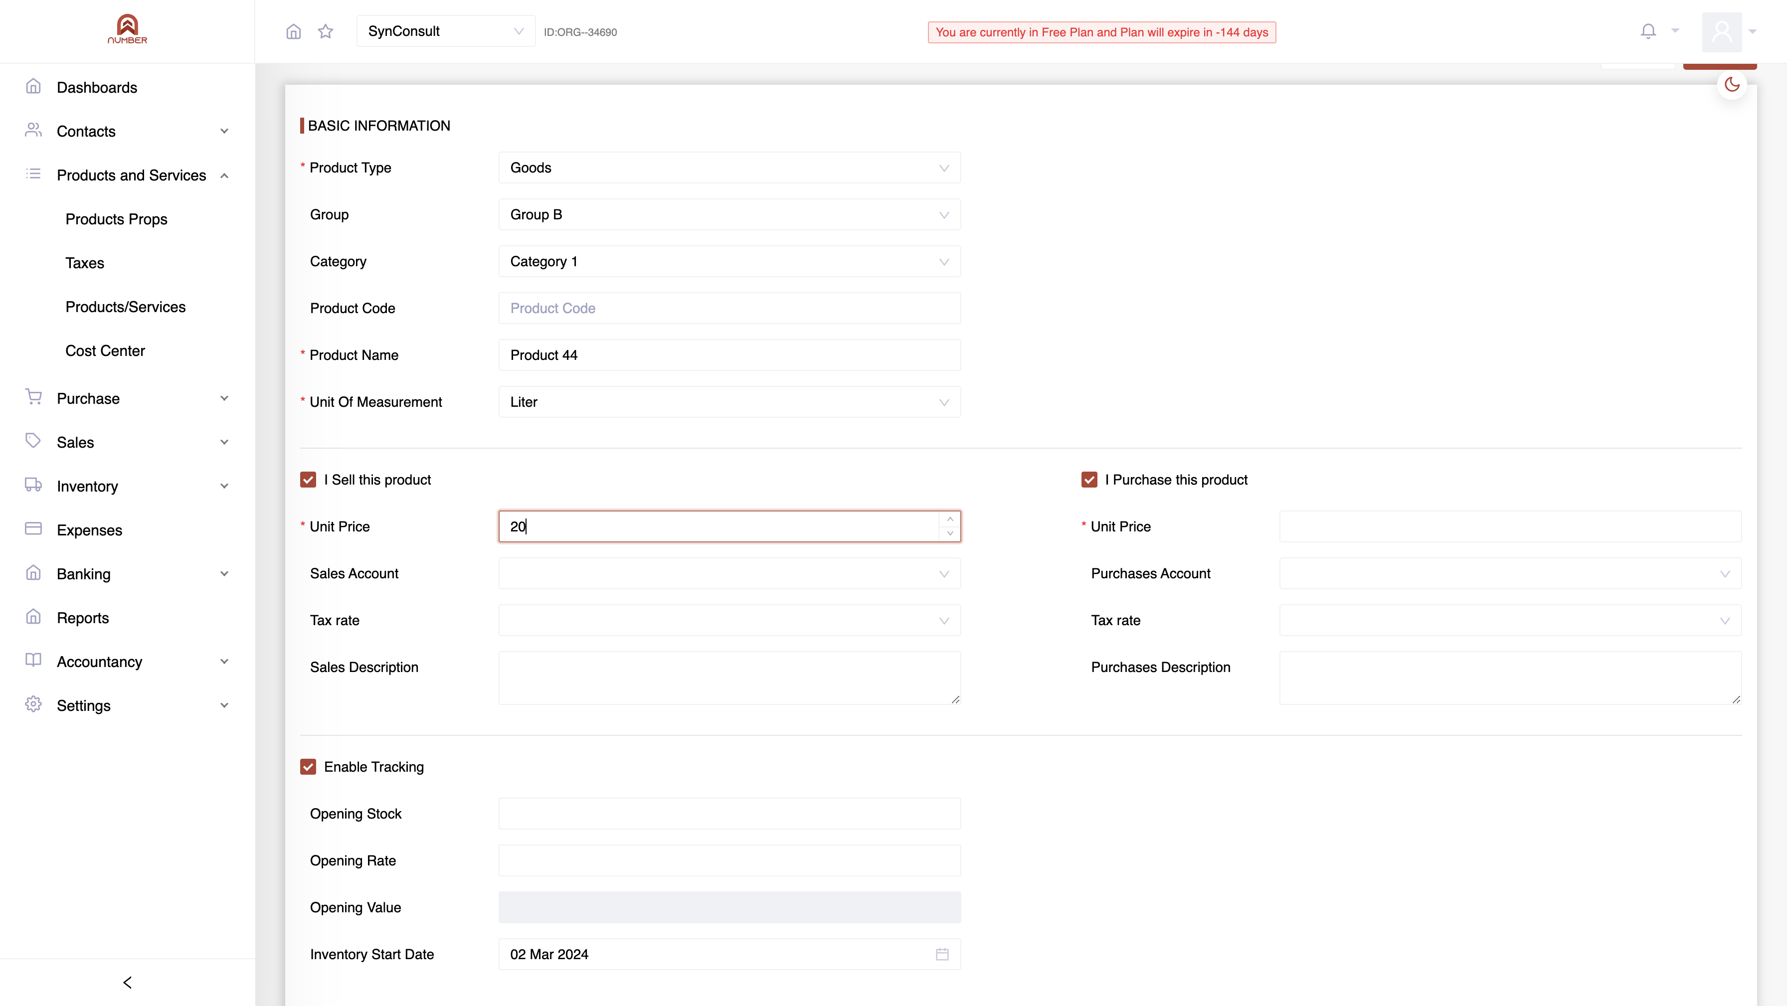The width and height of the screenshot is (1787, 1006).
Task: Open the Unit Of Measurement dropdown
Action: click(729, 402)
